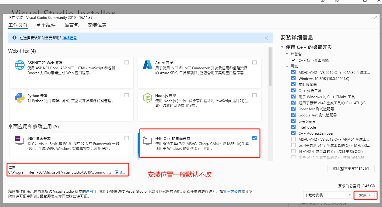Uncheck the 实时调试器 option
This screenshot has height=207, width=382.
293,85
